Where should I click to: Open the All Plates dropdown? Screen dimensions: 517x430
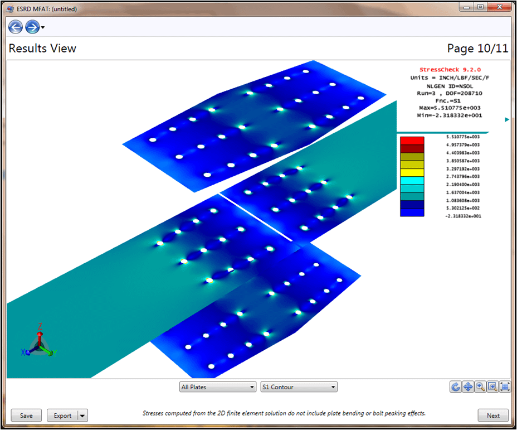pyautogui.click(x=217, y=386)
